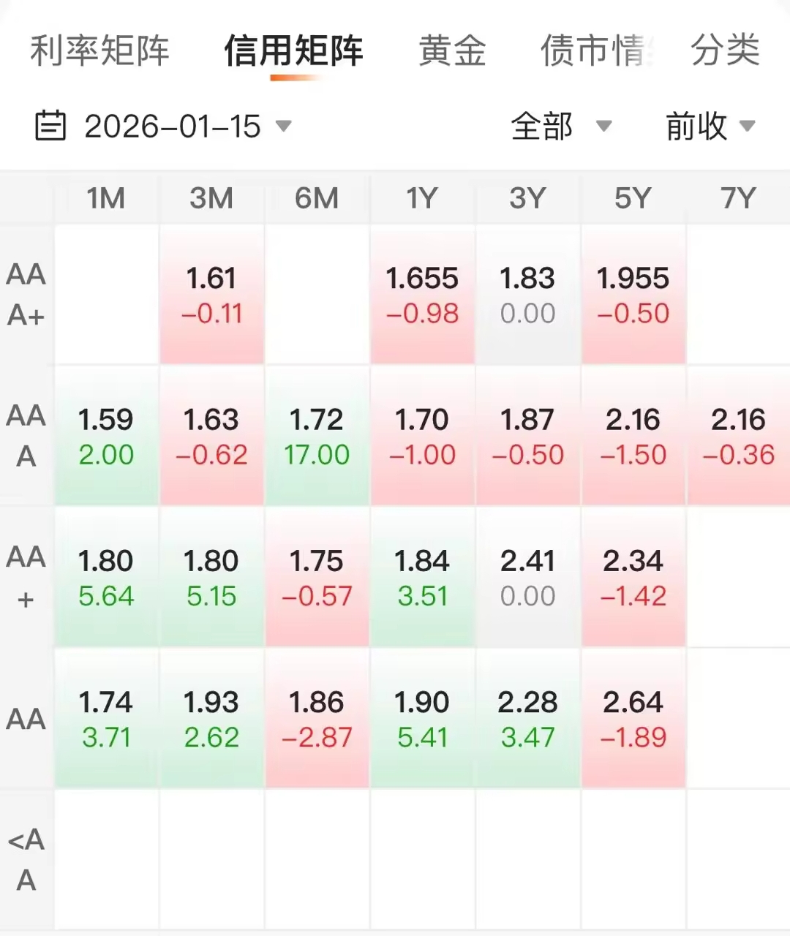
Task: Click the 7Y column header
Action: (x=737, y=198)
